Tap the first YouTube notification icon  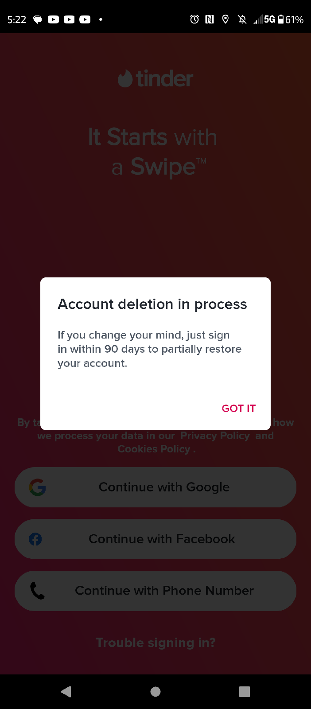[54, 19]
